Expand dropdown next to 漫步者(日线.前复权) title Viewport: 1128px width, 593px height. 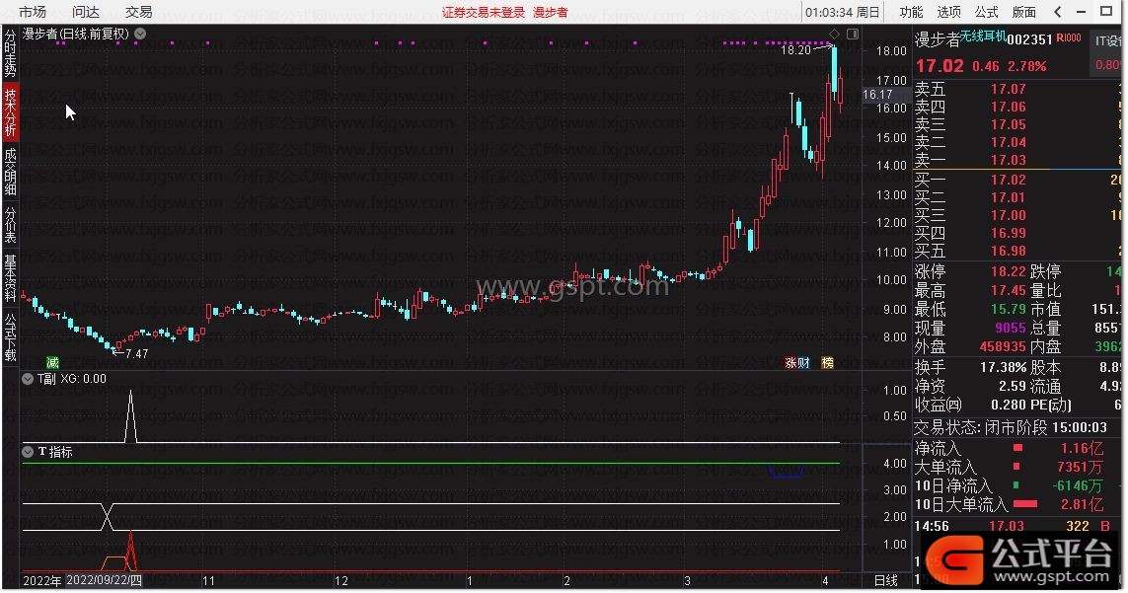(140, 34)
